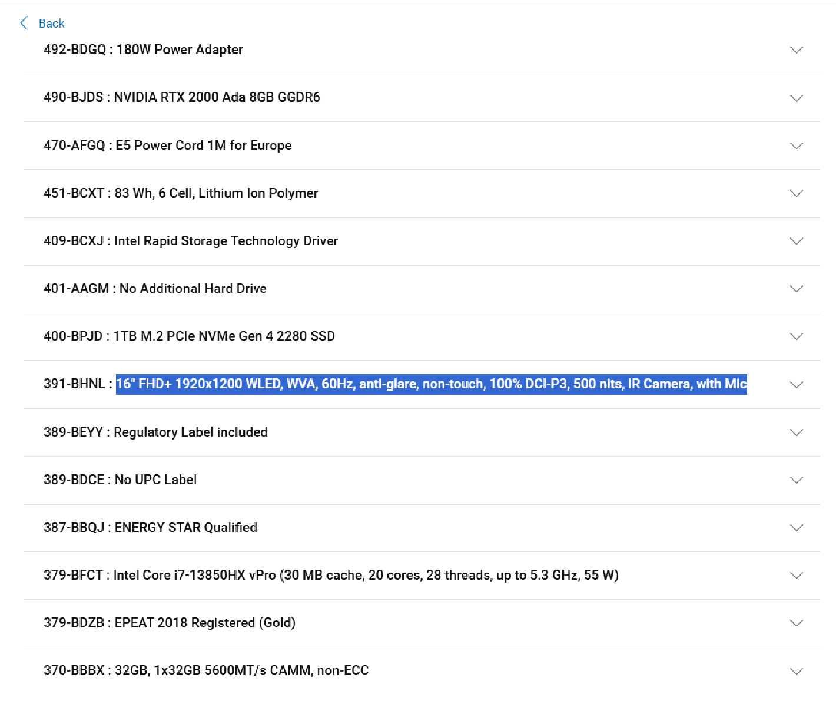Expand the NVIDIA RTX 2000 Ada row chevron

click(796, 98)
